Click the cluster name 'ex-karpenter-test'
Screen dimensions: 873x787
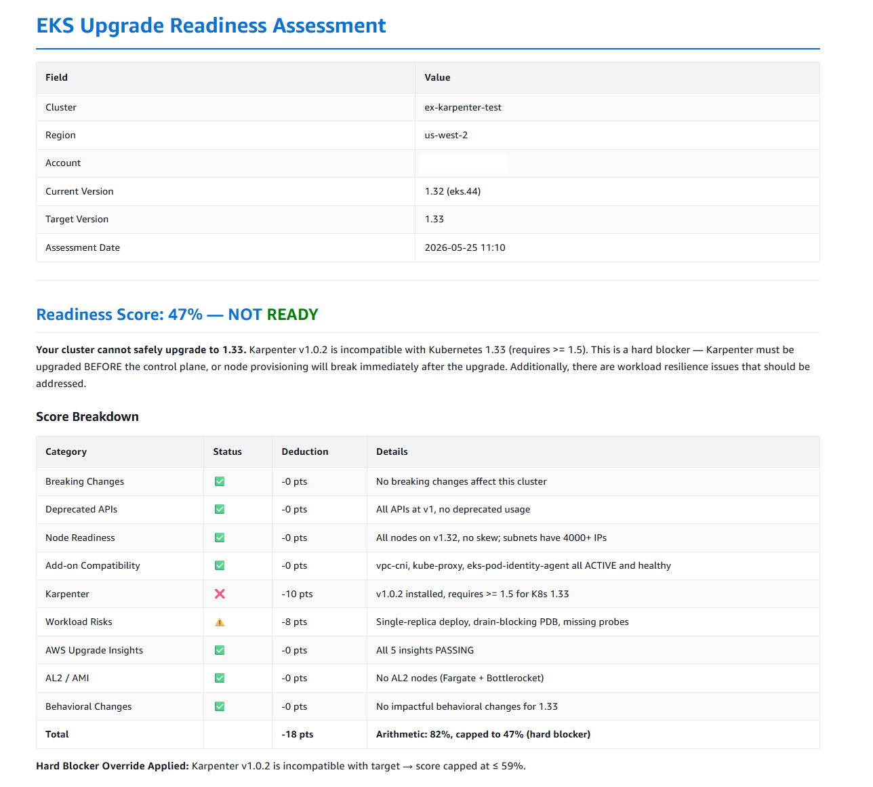tap(463, 107)
